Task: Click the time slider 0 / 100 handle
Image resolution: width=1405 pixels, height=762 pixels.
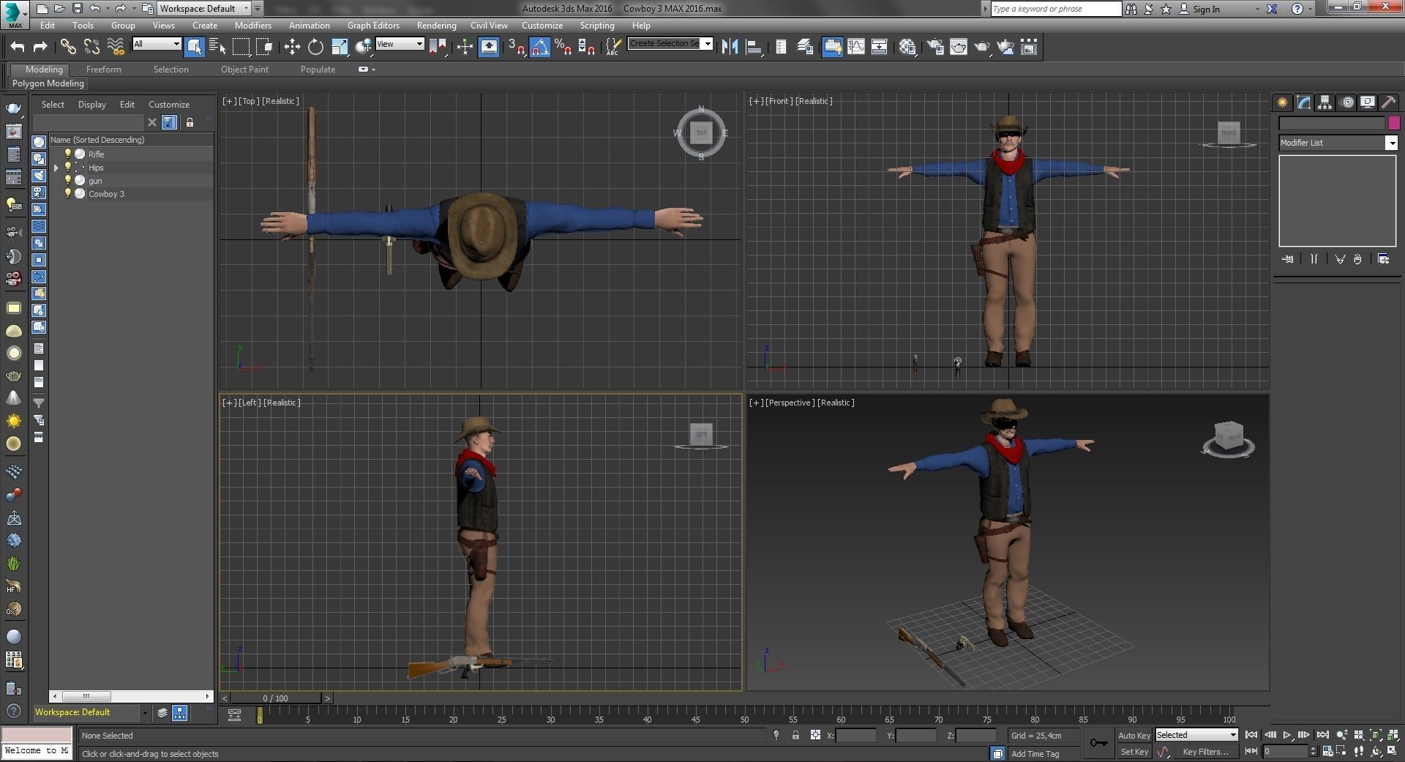Action: [x=275, y=698]
